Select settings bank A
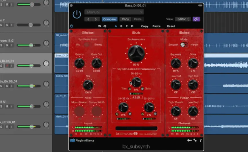This screenshot has height=152, width=248. [x=116, y=26]
